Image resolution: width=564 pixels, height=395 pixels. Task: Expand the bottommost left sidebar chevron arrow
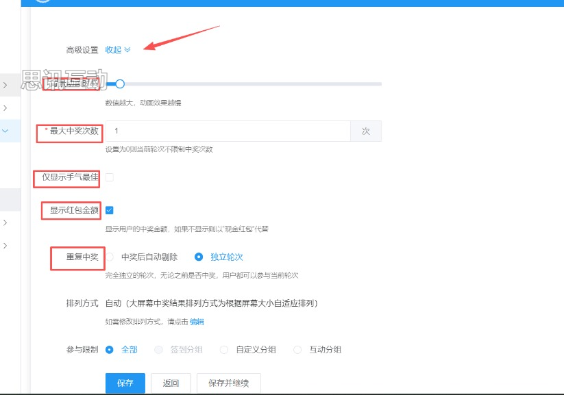(x=5, y=245)
